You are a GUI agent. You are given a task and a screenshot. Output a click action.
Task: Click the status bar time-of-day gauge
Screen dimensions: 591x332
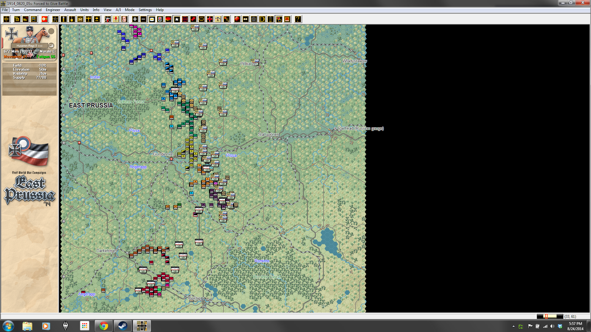(x=550, y=317)
